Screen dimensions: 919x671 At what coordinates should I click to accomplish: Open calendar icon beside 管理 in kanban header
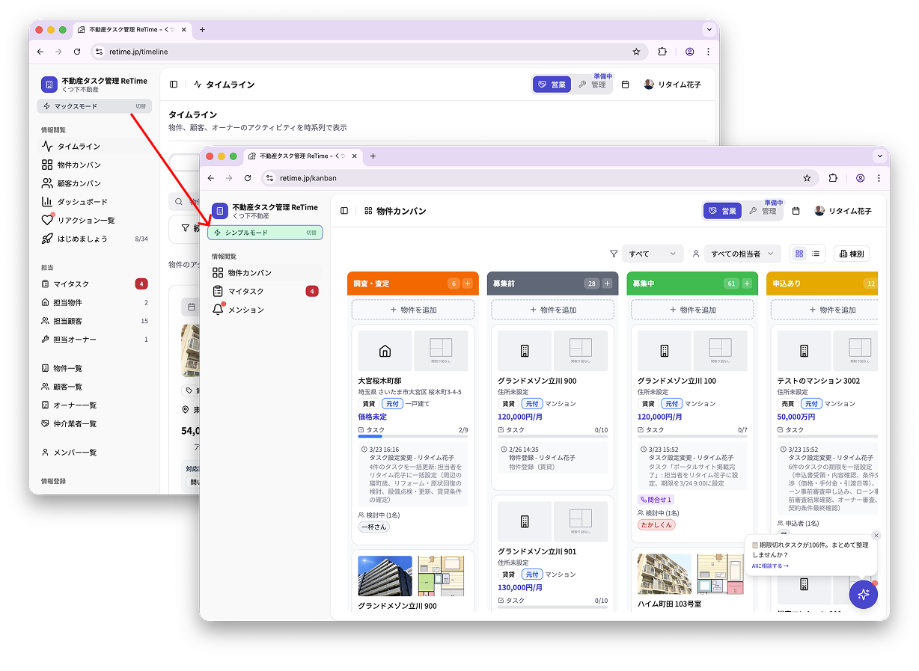point(796,211)
